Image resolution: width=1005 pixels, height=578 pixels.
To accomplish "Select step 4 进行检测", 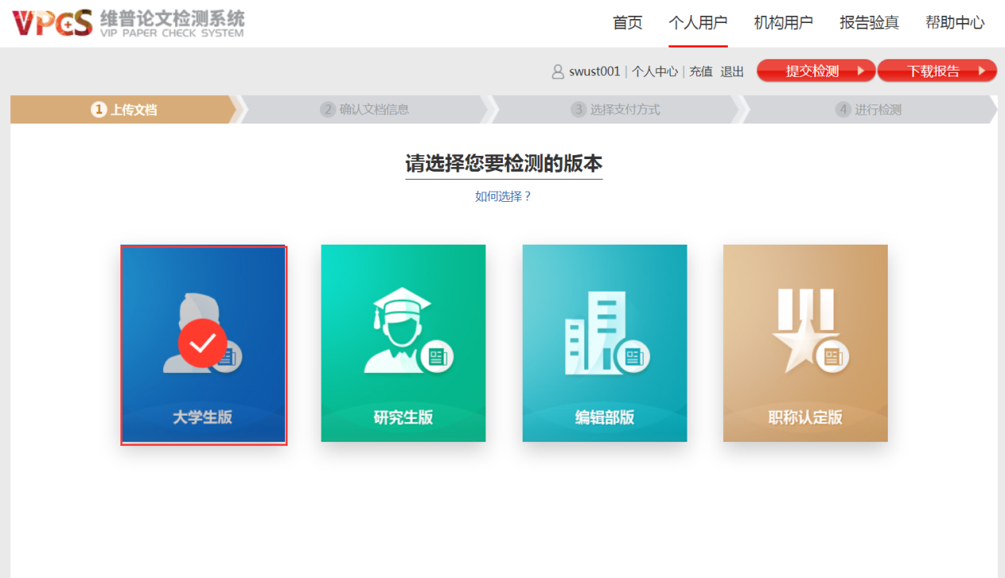I will click(869, 110).
